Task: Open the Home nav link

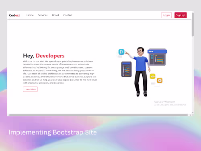Action: point(30,15)
